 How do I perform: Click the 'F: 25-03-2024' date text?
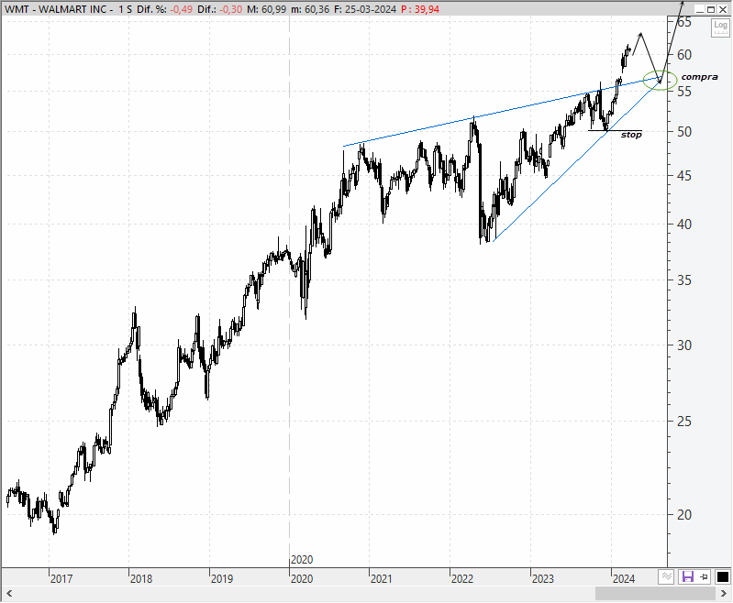coord(365,9)
